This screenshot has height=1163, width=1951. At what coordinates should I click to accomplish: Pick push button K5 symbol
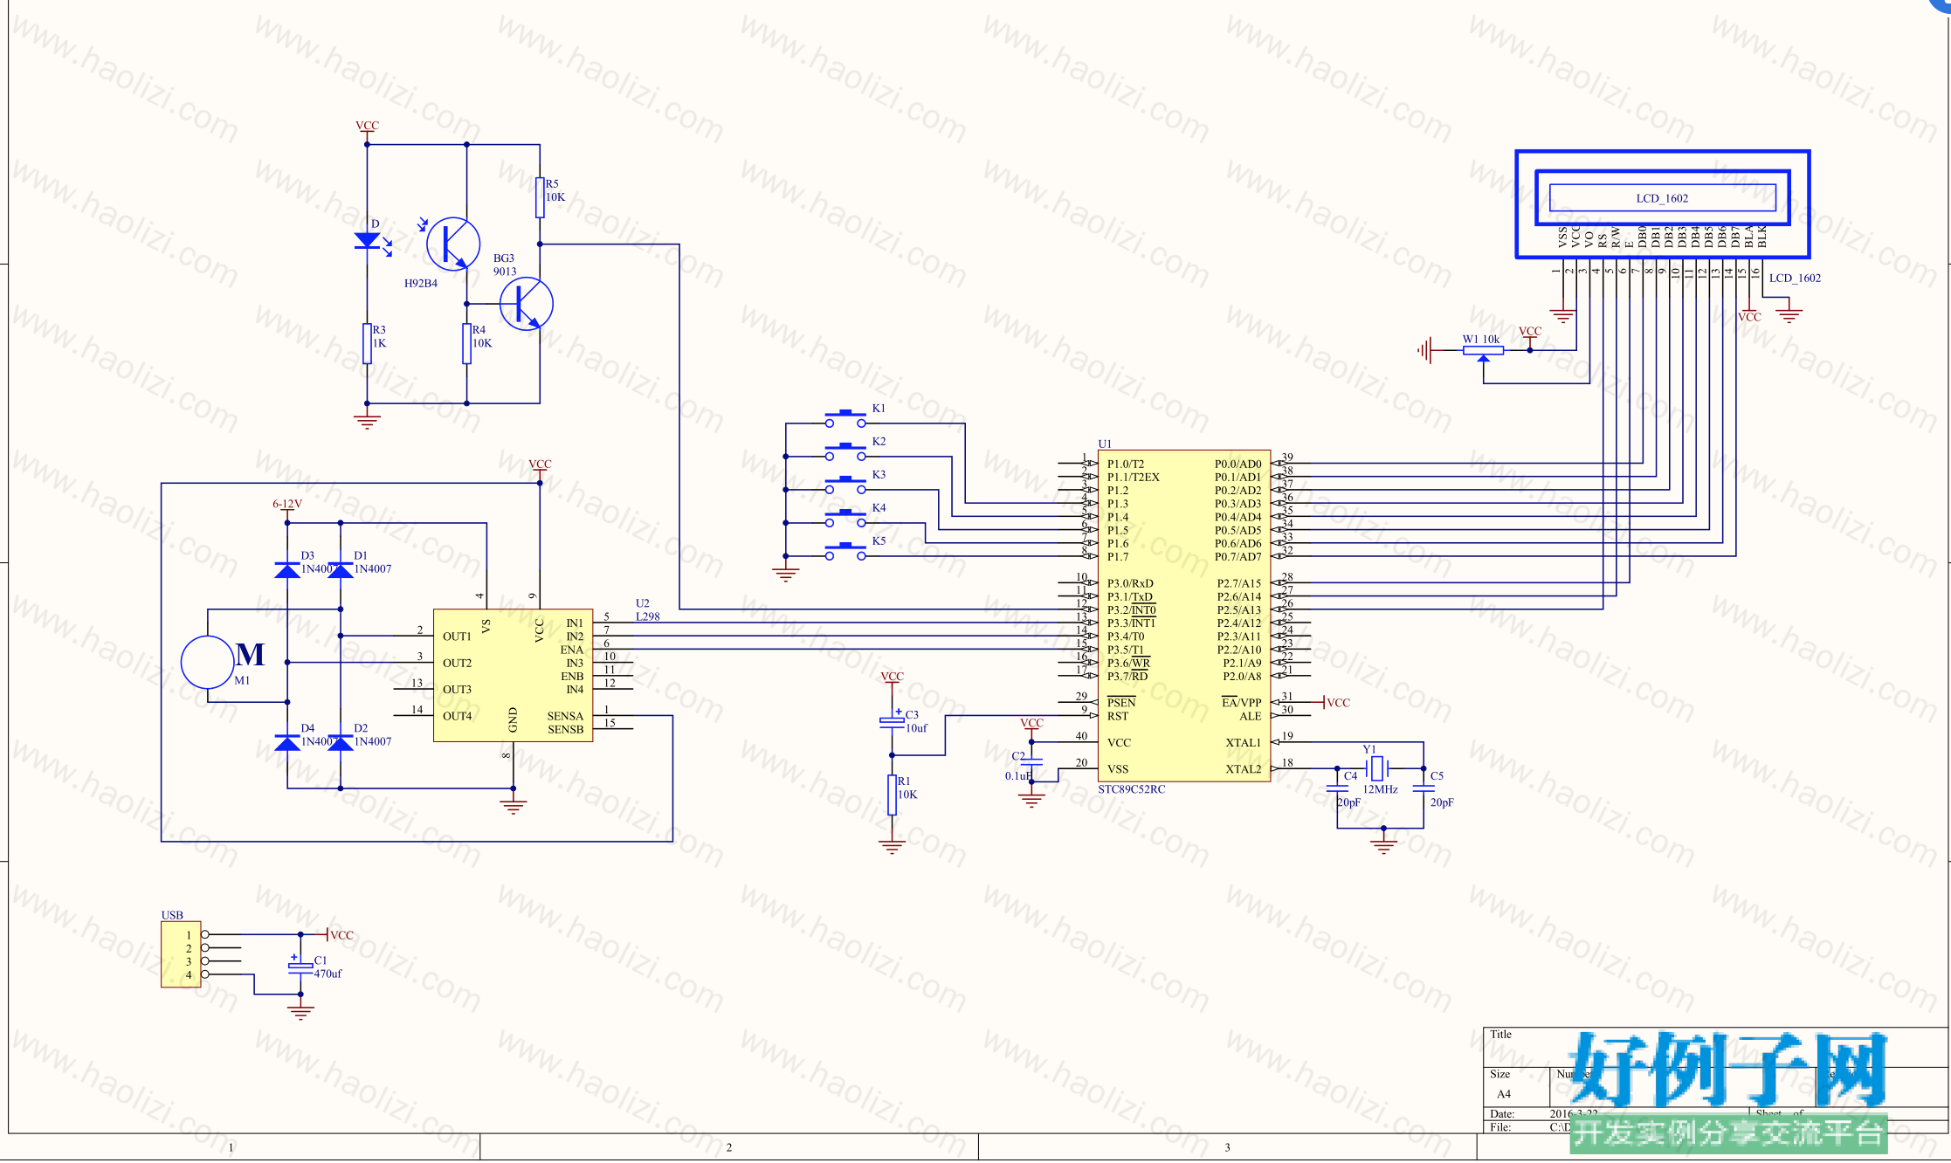pyautogui.click(x=845, y=551)
